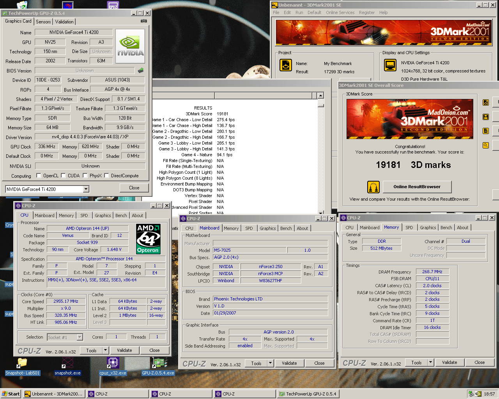The image size is (499, 399).
Task: Click the BIOS save chip icon in GPU-Z
Action: pos(141,71)
